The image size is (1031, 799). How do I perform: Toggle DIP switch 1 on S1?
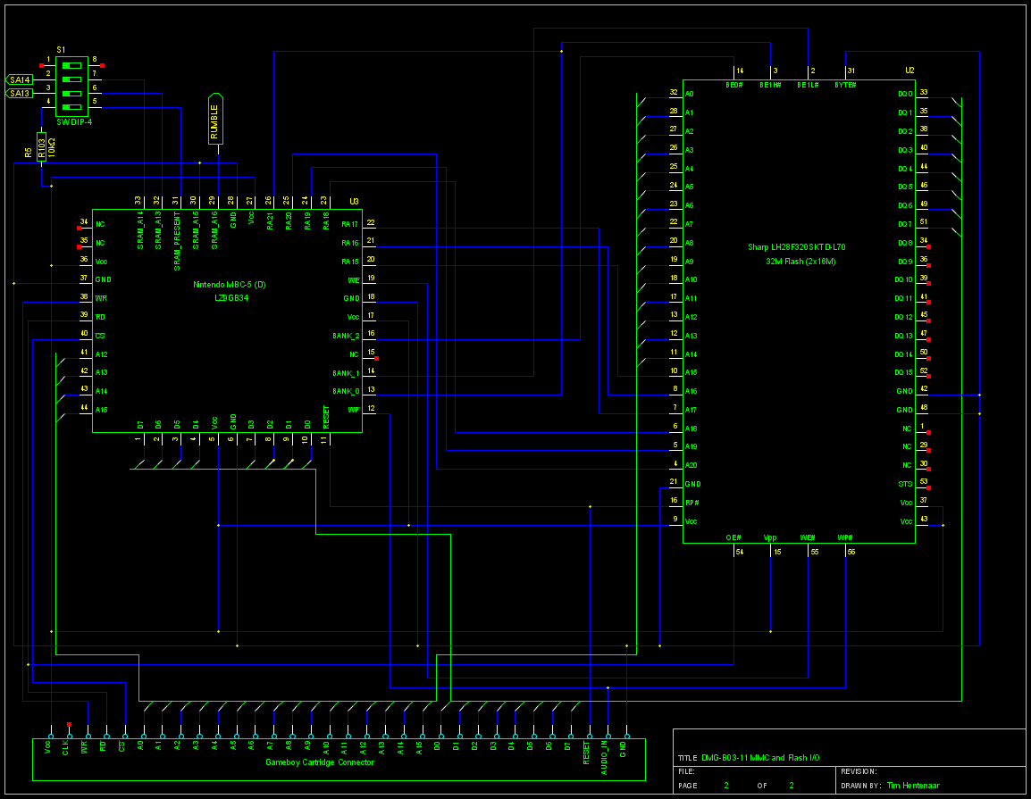click(71, 66)
